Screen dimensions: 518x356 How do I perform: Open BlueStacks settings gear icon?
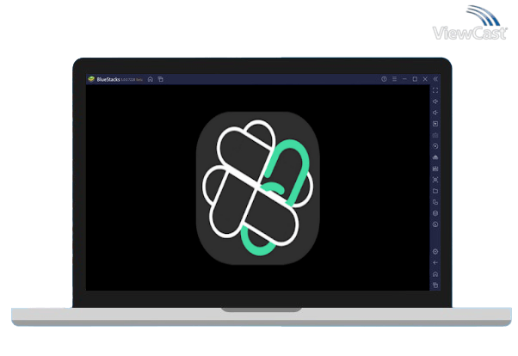[435, 252]
